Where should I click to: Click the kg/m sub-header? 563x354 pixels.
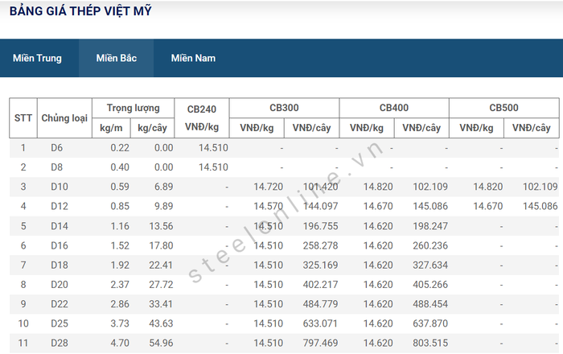[x=111, y=128]
